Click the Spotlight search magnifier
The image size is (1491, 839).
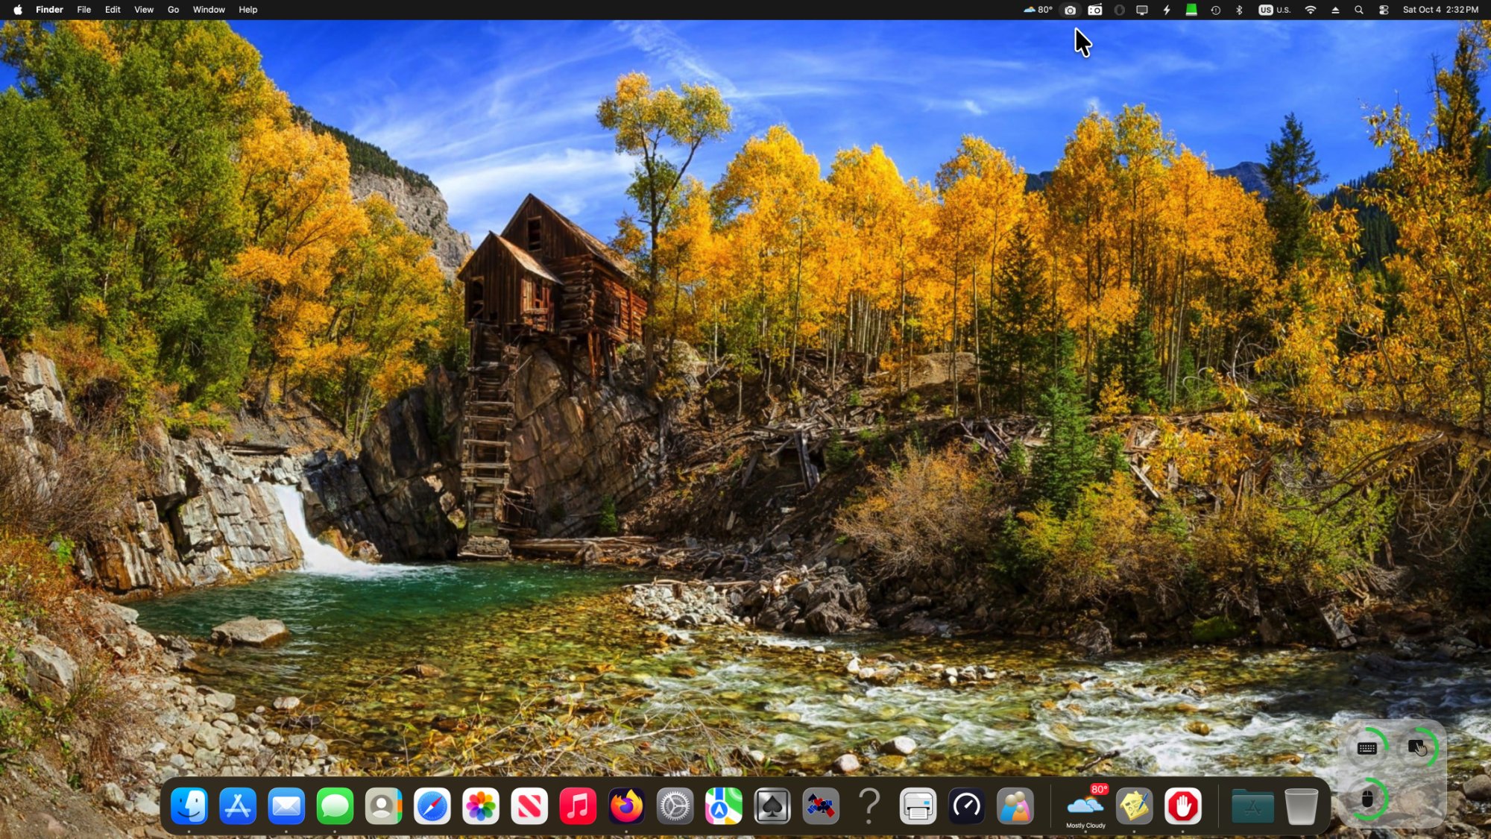(x=1359, y=10)
